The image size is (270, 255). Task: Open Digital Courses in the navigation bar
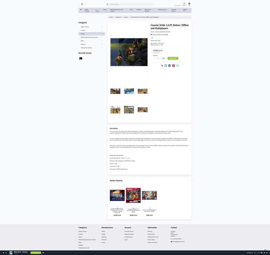[x=87, y=10]
